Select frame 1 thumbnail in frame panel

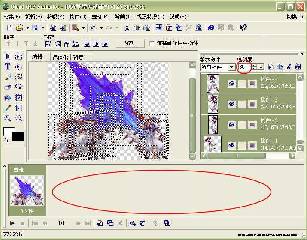click(27, 190)
